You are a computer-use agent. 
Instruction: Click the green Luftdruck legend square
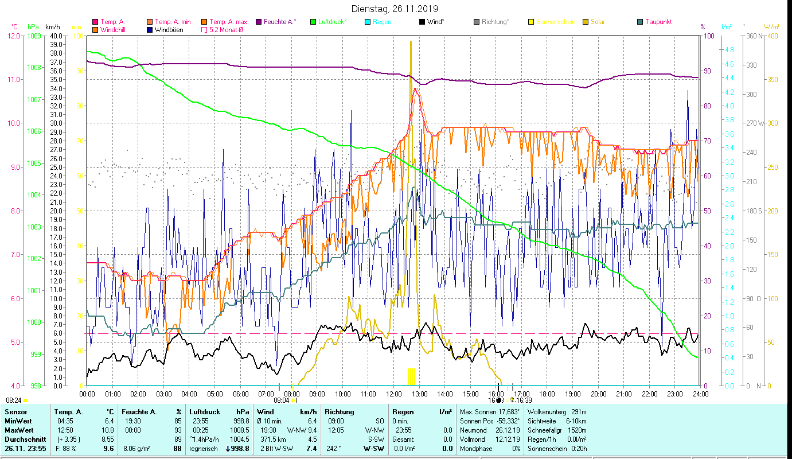click(313, 22)
